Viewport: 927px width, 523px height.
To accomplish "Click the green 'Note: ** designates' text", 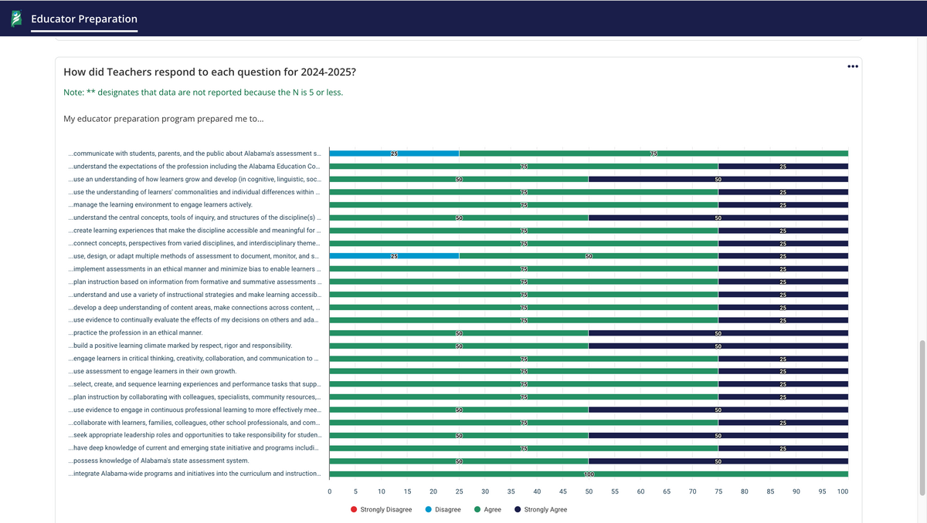I will point(203,93).
